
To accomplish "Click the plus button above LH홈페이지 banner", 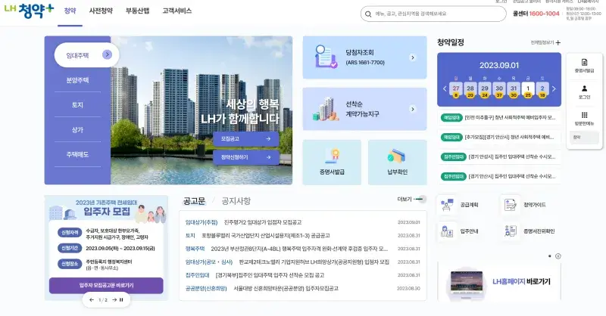I will (558, 256).
